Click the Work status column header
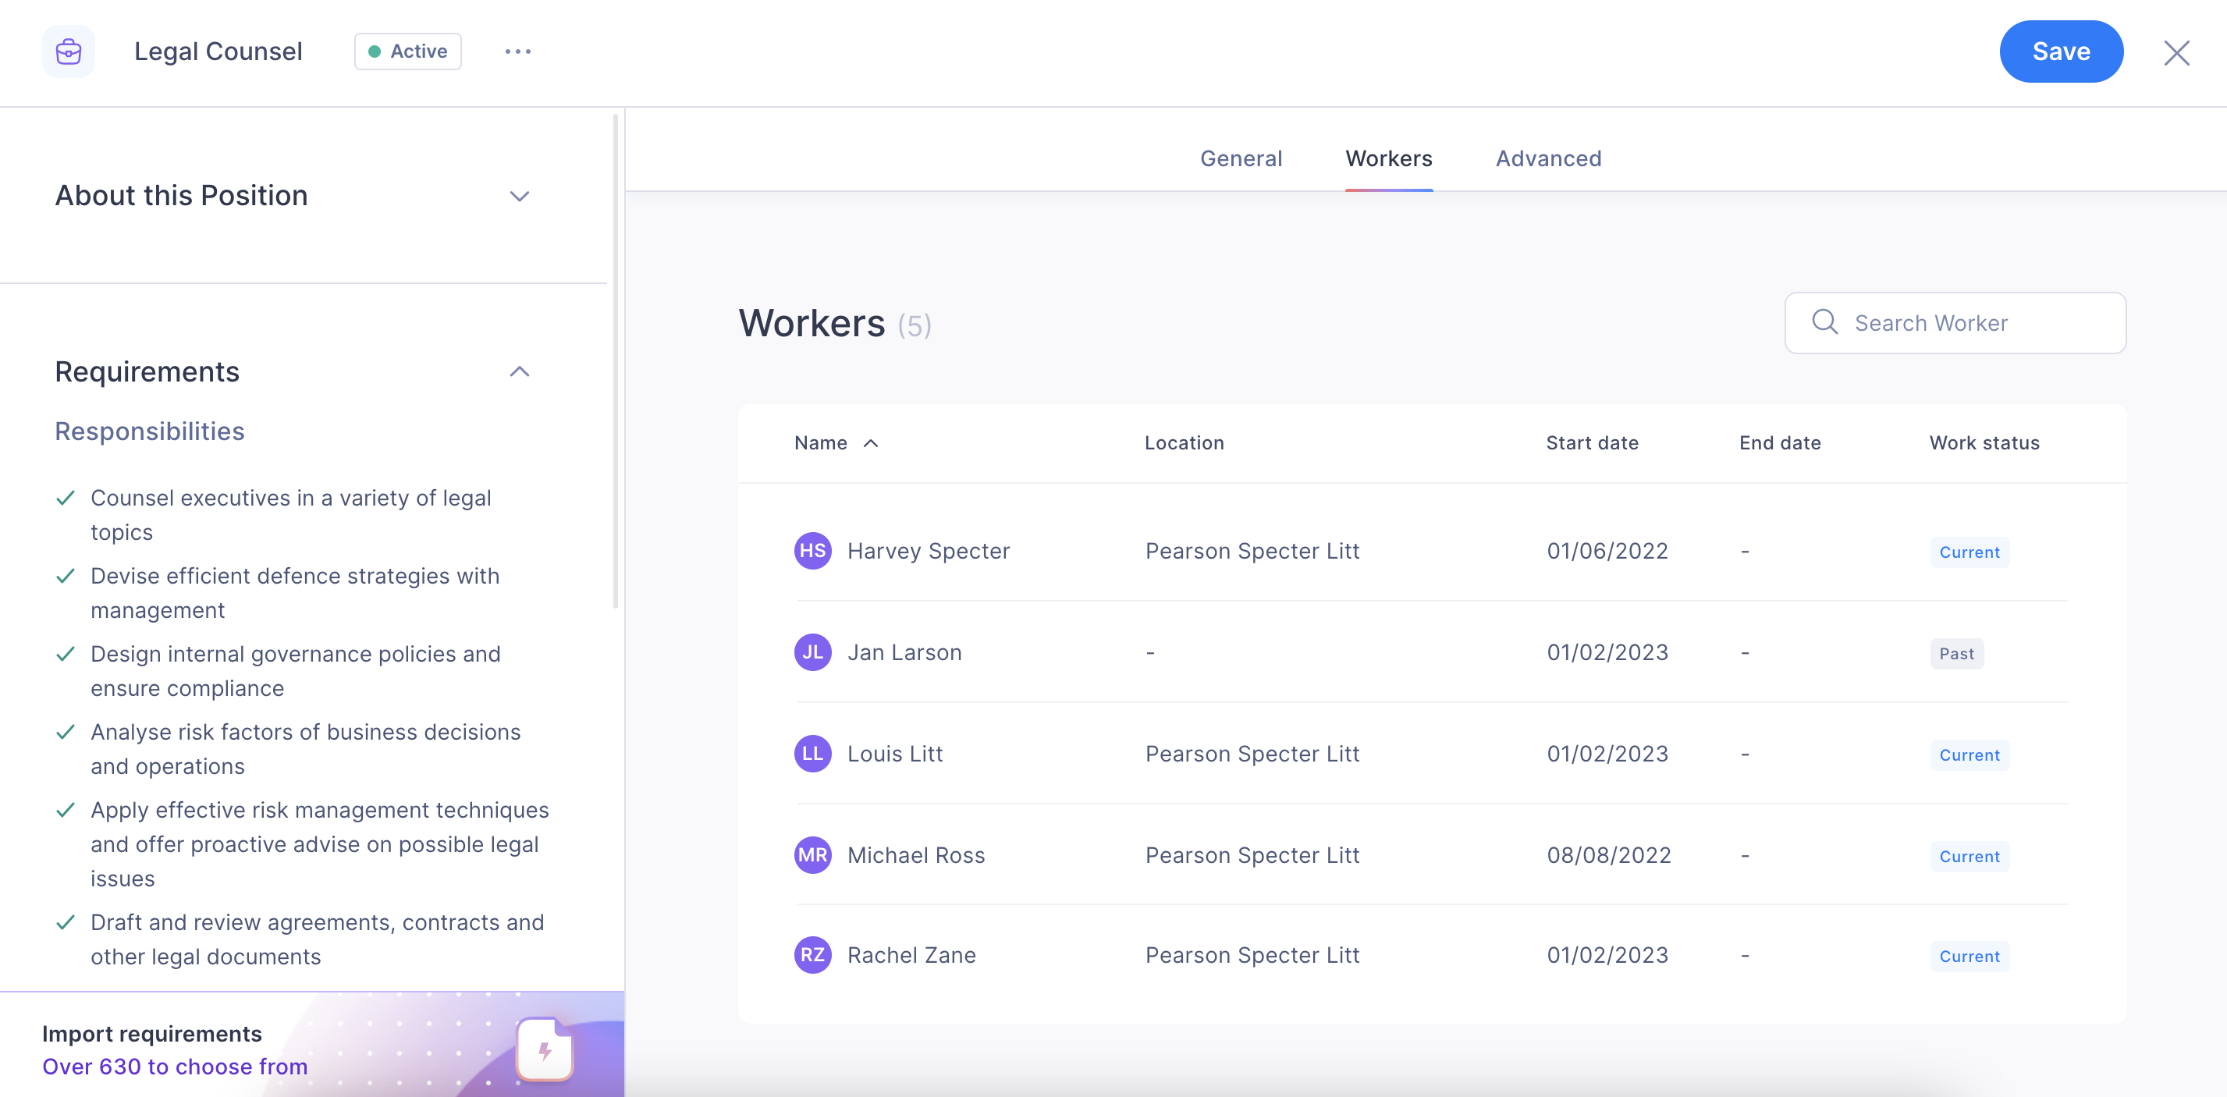Screen dimensions: 2227x1097 pyautogui.click(x=1984, y=443)
